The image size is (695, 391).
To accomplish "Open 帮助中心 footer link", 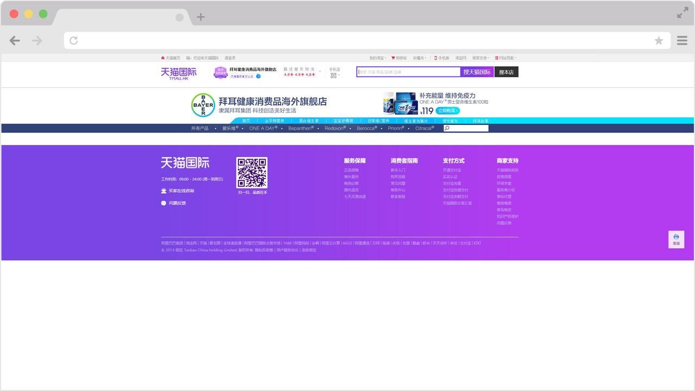I will [398, 190].
